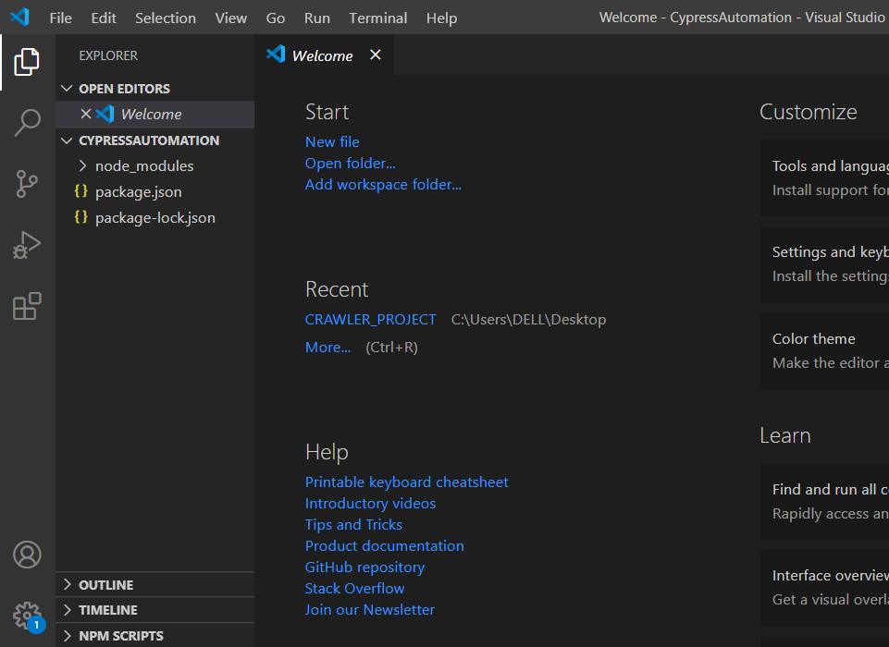This screenshot has height=647, width=889.
Task: Expand the NPM Scripts panel
Action: pyautogui.click(x=67, y=636)
